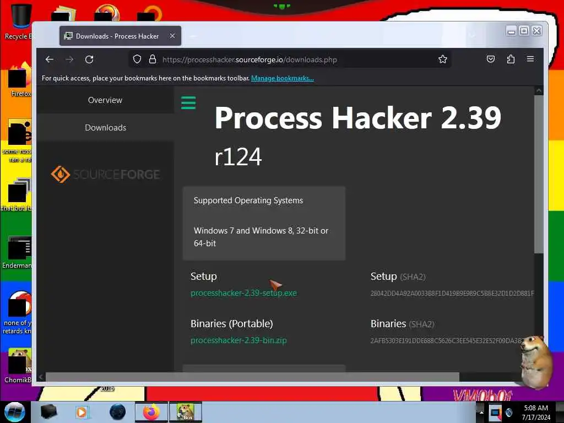This screenshot has width=564, height=423.
Task: Toggle the green page sidebar menu icon
Action: [x=188, y=102]
